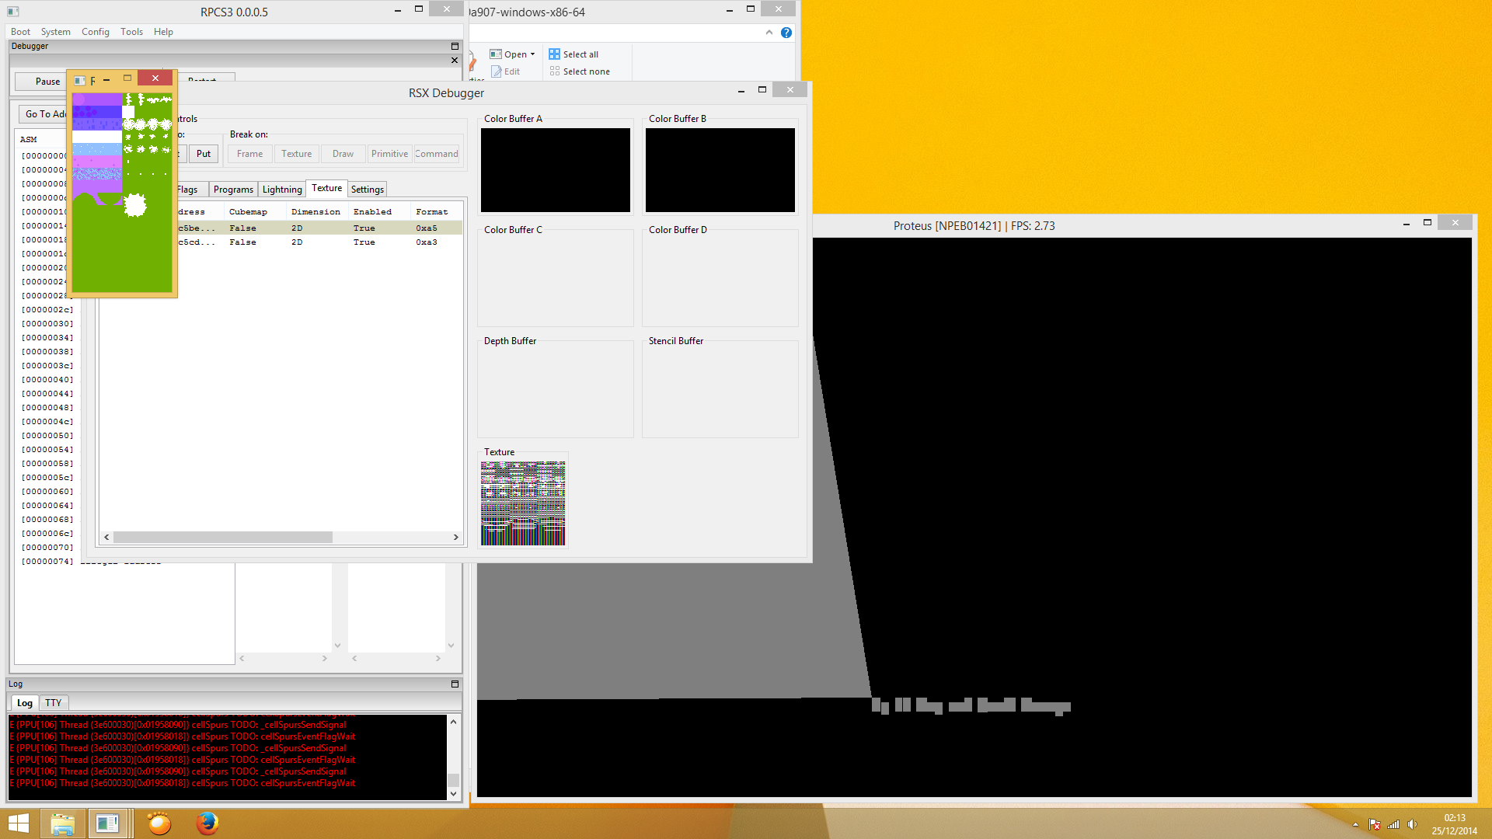Open Firefox from taskbar

[207, 823]
